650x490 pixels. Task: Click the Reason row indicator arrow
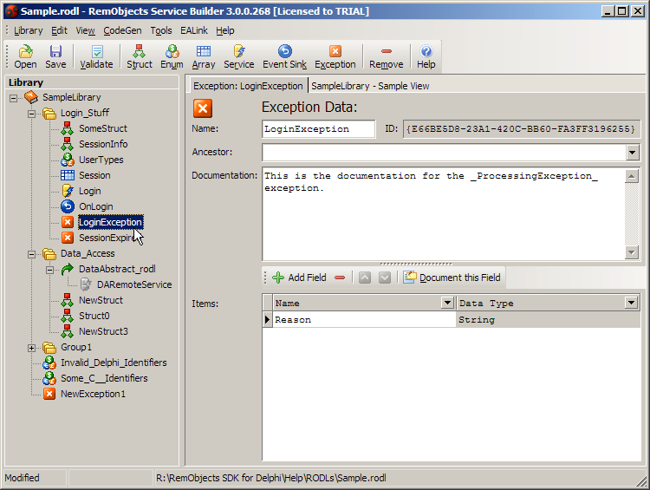coord(268,320)
